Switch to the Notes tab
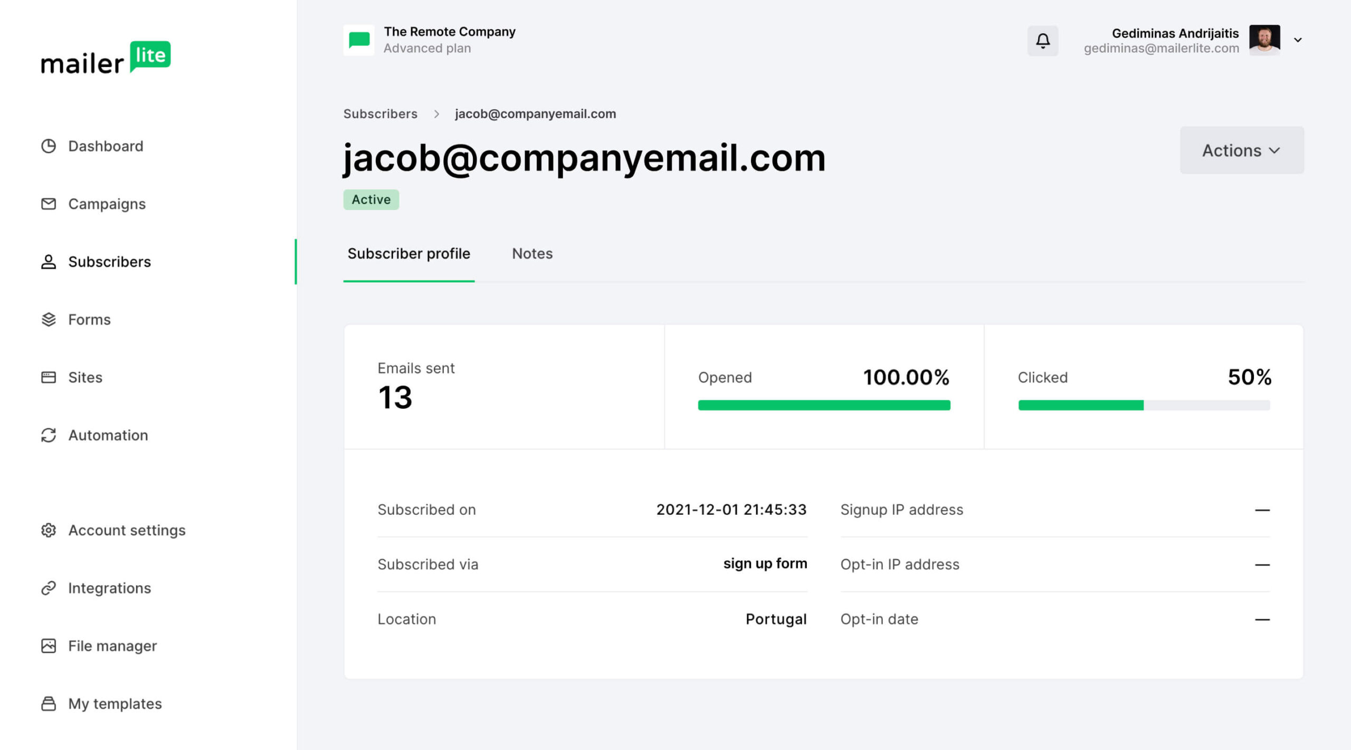Image resolution: width=1351 pixels, height=750 pixels. tap(532, 253)
